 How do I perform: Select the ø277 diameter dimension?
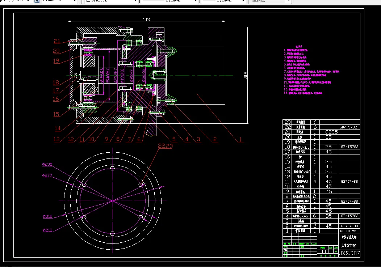[x=47, y=175]
